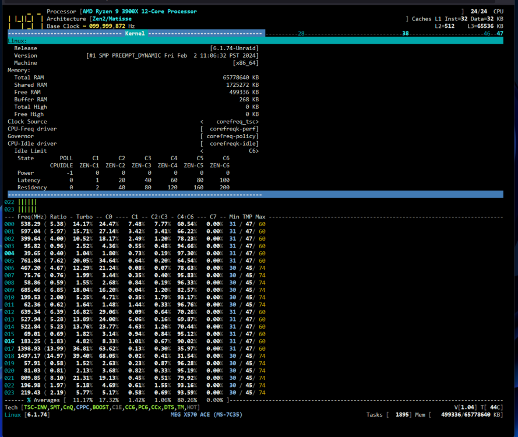Click the Release value 6.1.74-Unraid
The width and height of the screenshot is (518, 437).
pyautogui.click(x=234, y=48)
